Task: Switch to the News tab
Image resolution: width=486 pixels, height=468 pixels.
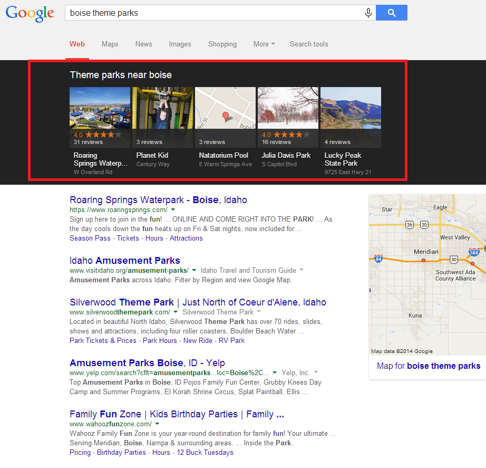Action: (144, 44)
